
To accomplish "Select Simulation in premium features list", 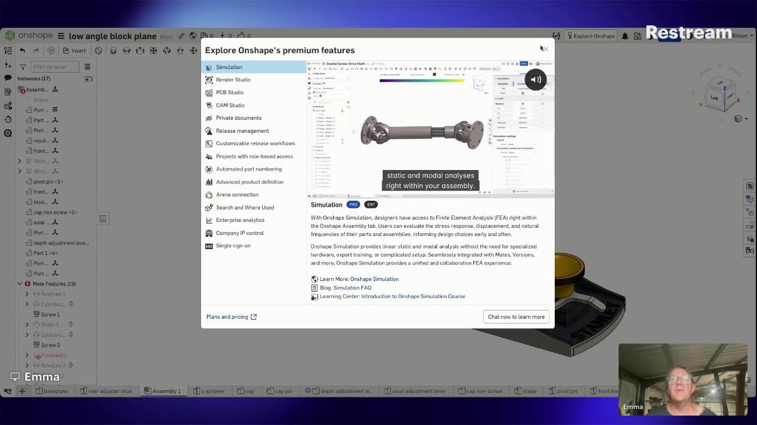I will (x=253, y=67).
